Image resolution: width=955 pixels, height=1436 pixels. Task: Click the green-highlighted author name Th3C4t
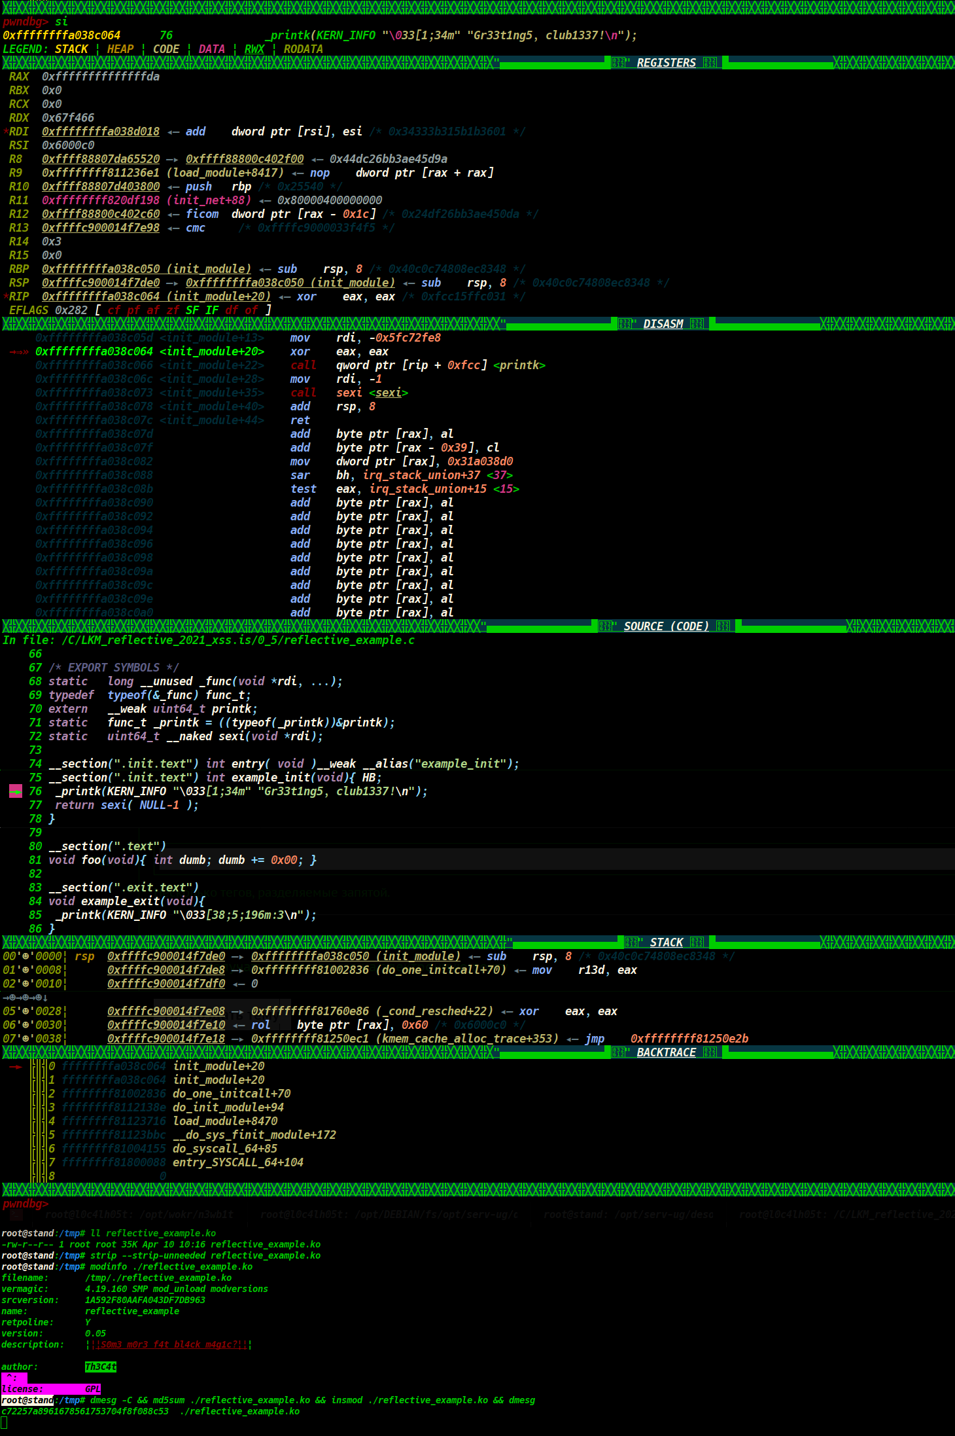pos(100,1367)
